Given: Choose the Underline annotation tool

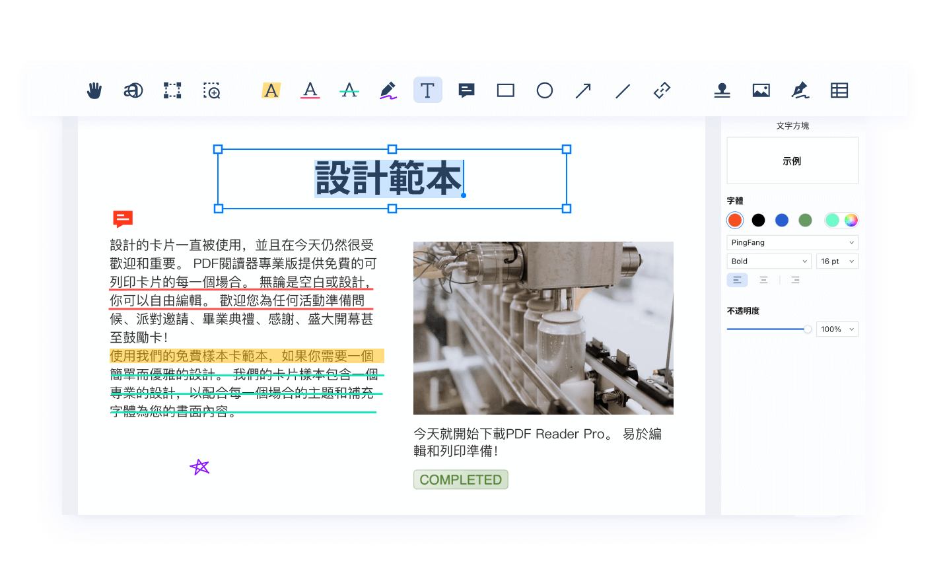Looking at the screenshot, I should click(x=310, y=90).
